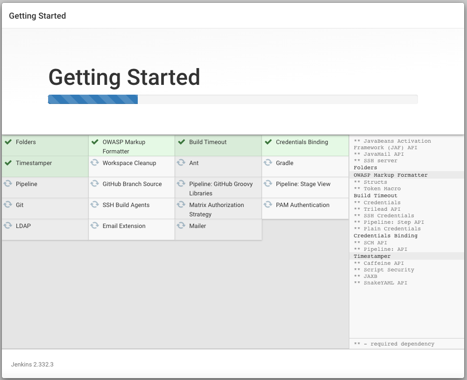Click the install progress bar
467x380 pixels.
coord(233,99)
